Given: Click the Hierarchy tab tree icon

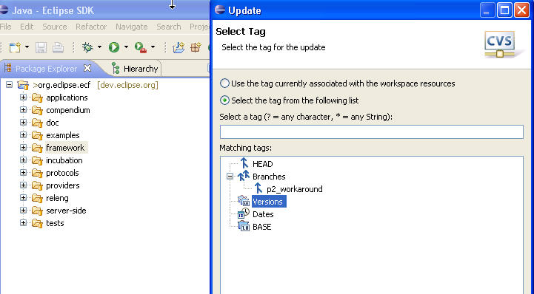Looking at the screenshot, I should pos(116,69).
